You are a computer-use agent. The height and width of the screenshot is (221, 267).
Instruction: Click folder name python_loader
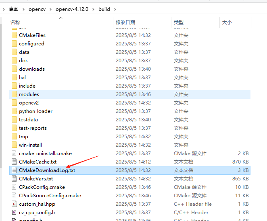pos(35,111)
